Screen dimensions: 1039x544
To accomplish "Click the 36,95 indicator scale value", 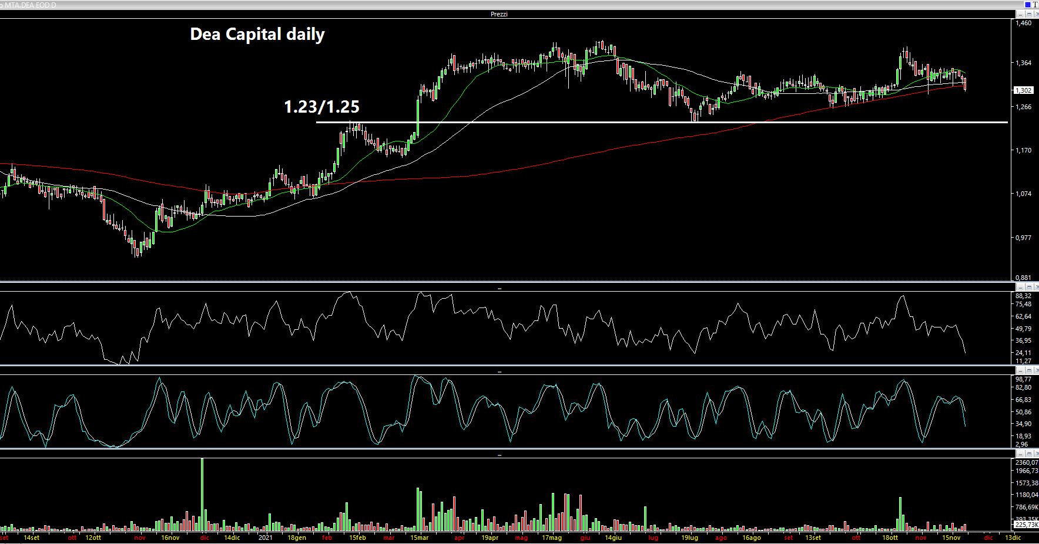I will click(x=1024, y=340).
